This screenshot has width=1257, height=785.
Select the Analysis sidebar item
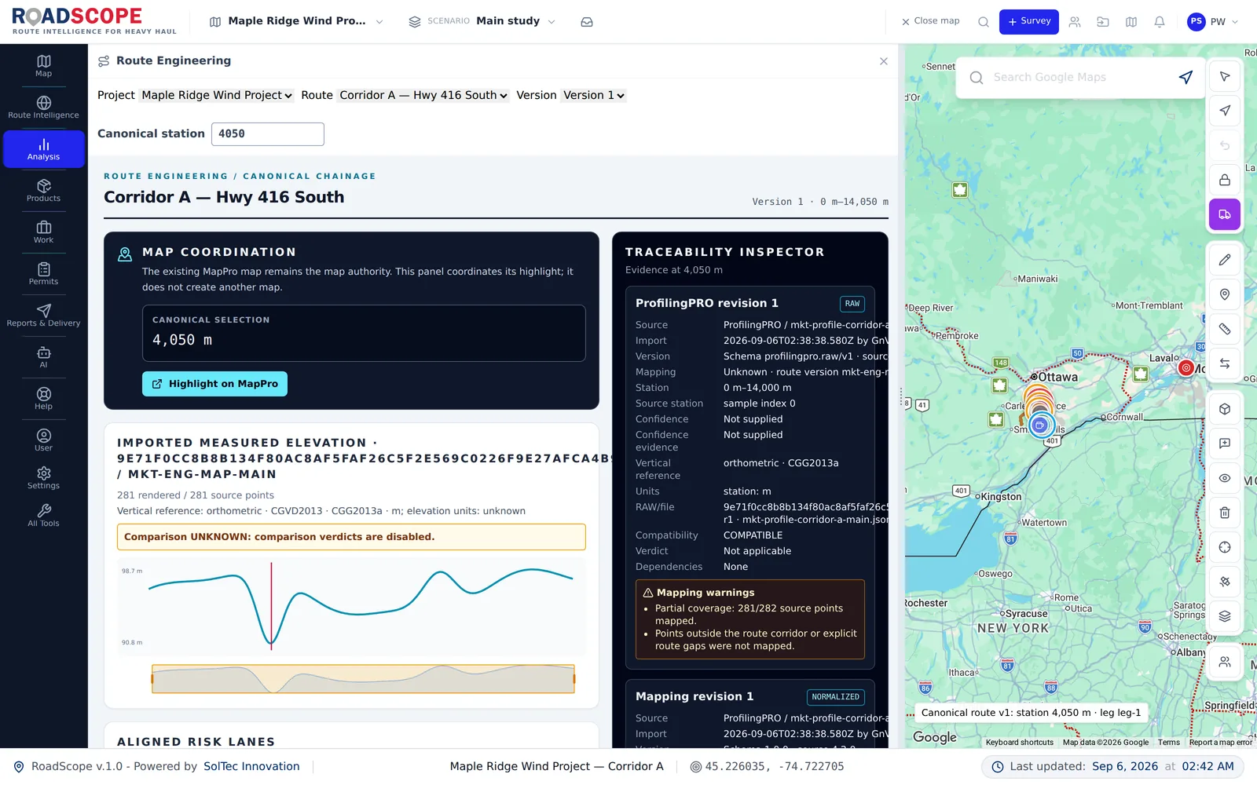pyautogui.click(x=43, y=149)
